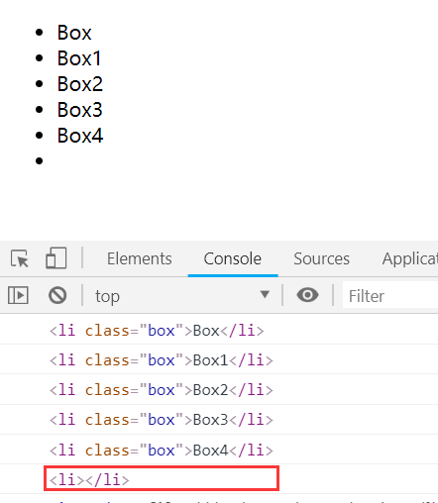The width and height of the screenshot is (438, 503).
Task: Select the logged li element containing Box2
Action: pyautogui.click(x=162, y=390)
